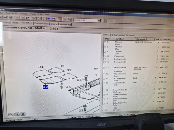Click the fit-to-window icon below illustration
The width and height of the screenshot is (174, 130).
coord(23,114)
